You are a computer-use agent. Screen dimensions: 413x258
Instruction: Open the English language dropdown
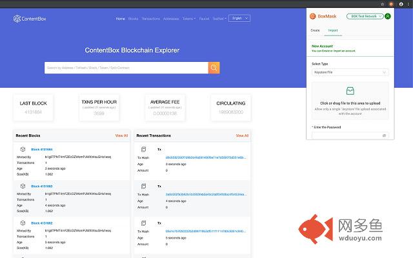[239, 18]
